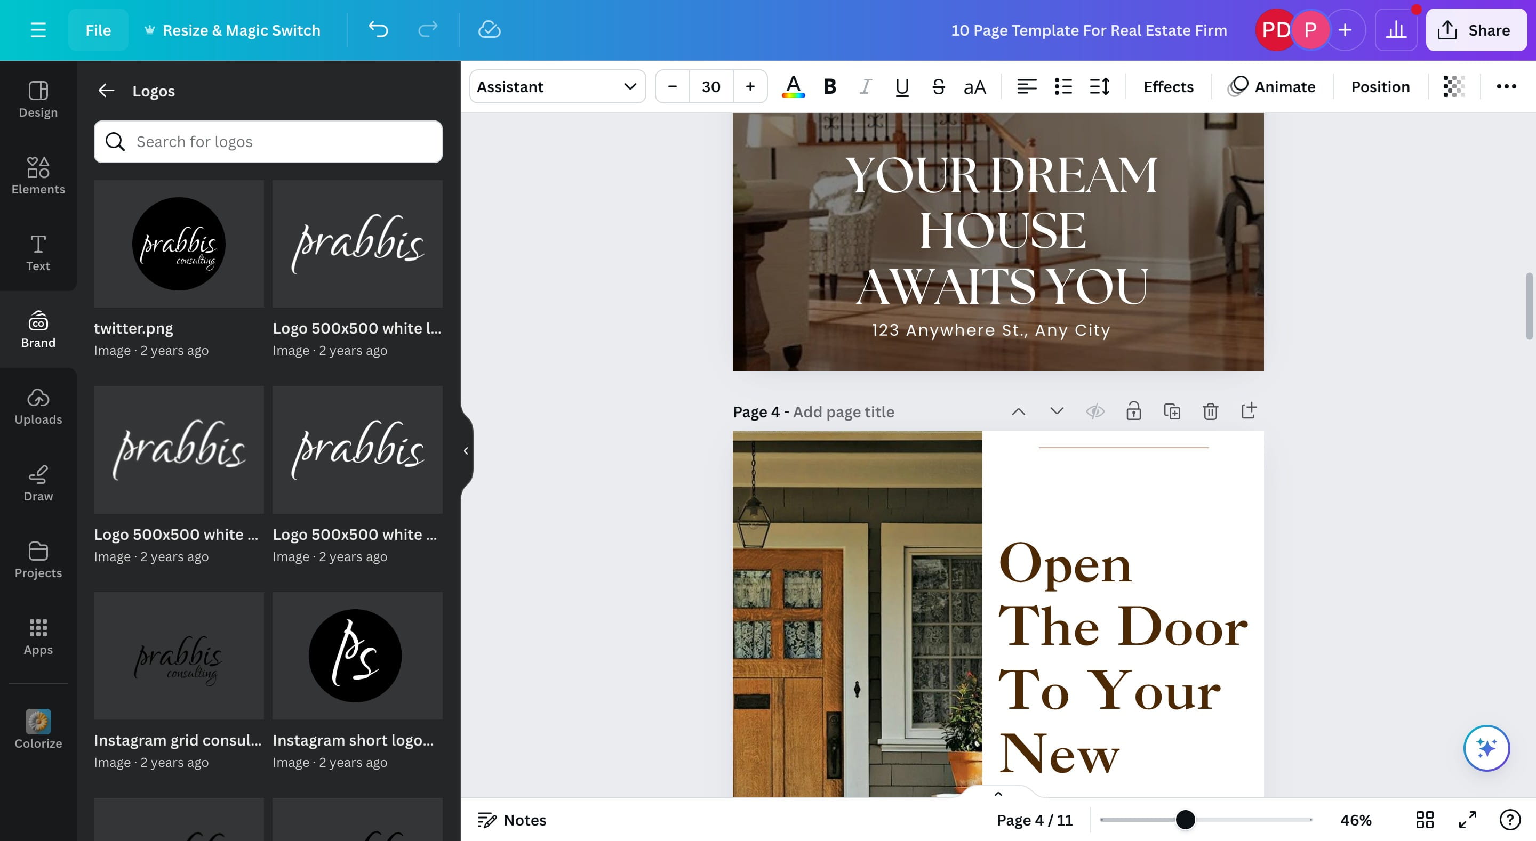Open the text color picker
This screenshot has height=841, width=1536.
793,87
